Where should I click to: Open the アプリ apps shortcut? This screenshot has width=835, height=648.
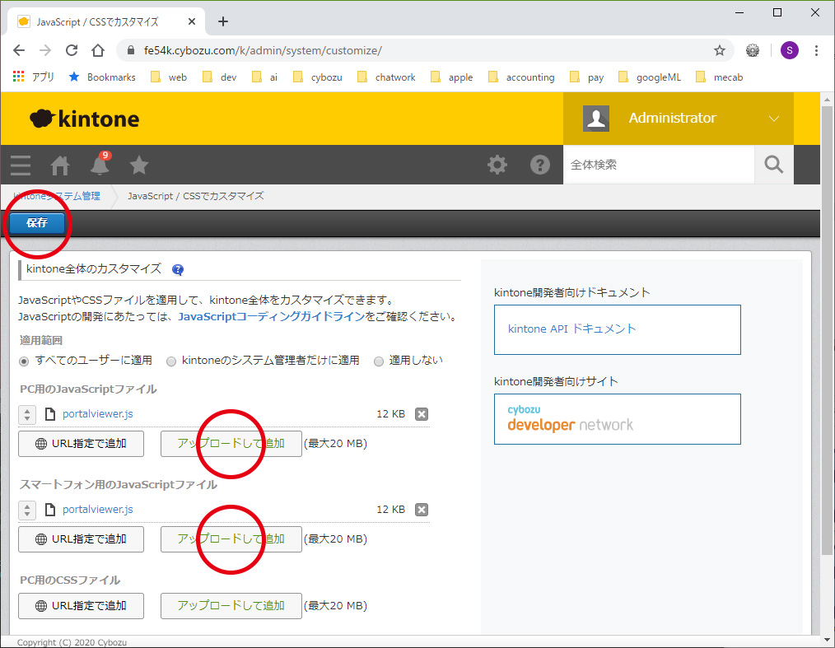(34, 77)
